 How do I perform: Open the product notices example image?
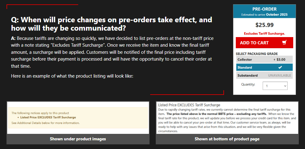pos(78,117)
